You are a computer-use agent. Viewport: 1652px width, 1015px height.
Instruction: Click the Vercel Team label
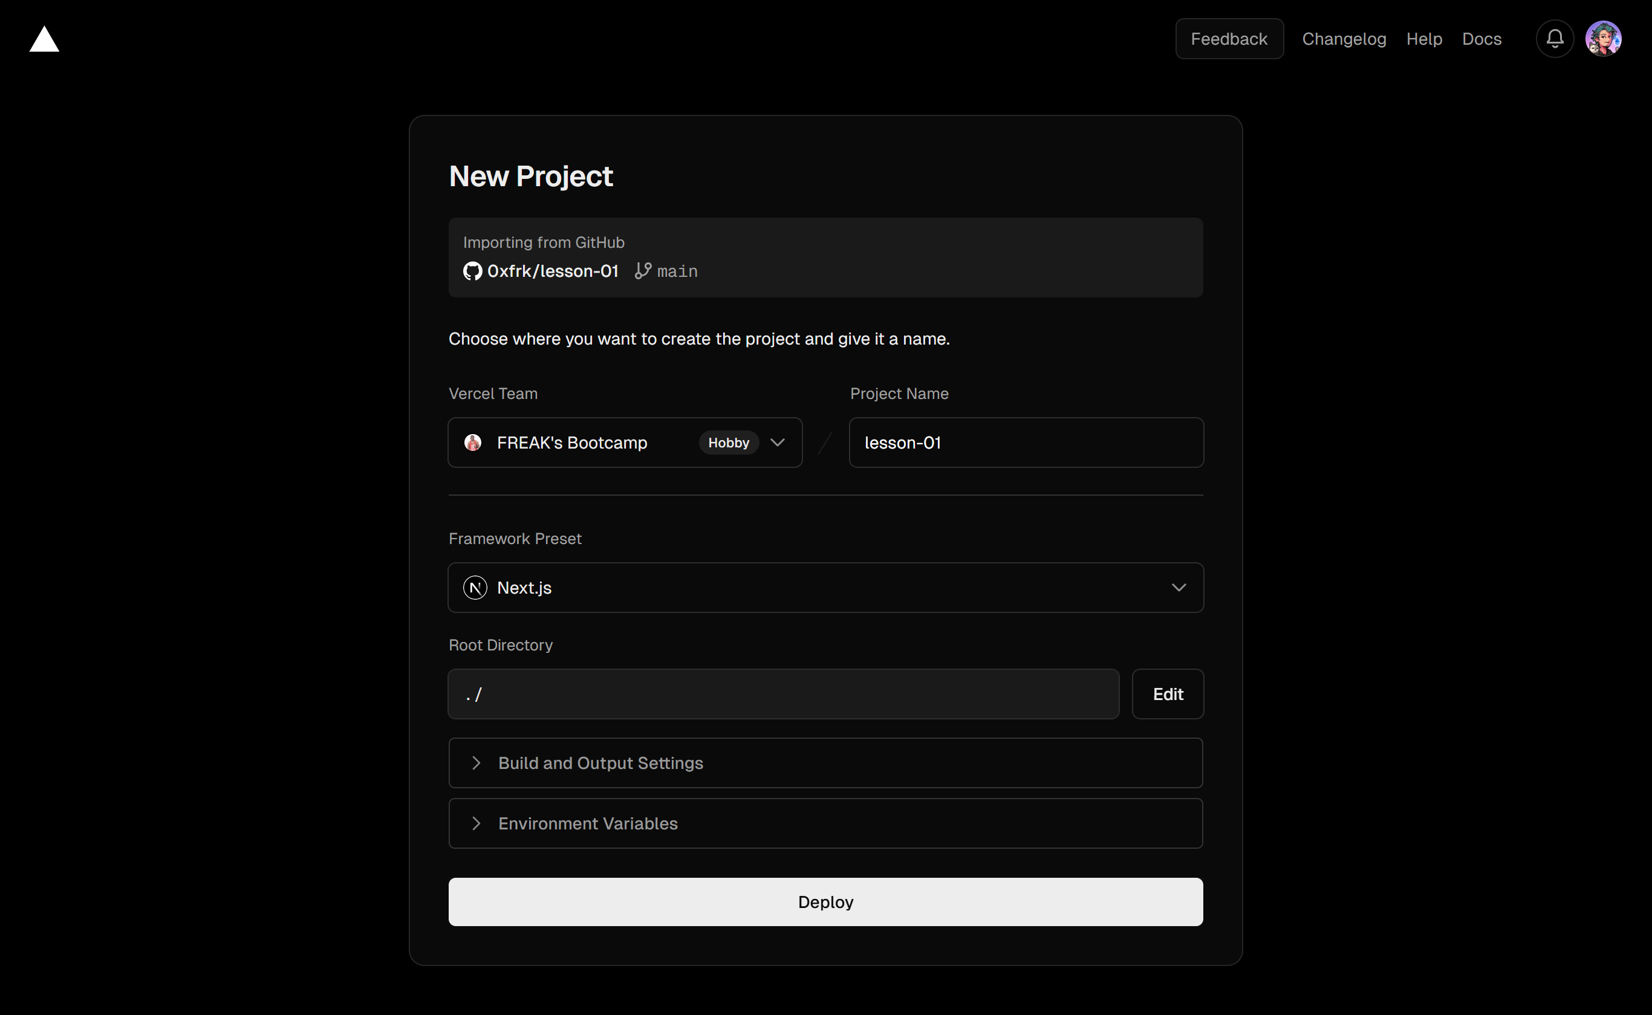click(x=493, y=394)
